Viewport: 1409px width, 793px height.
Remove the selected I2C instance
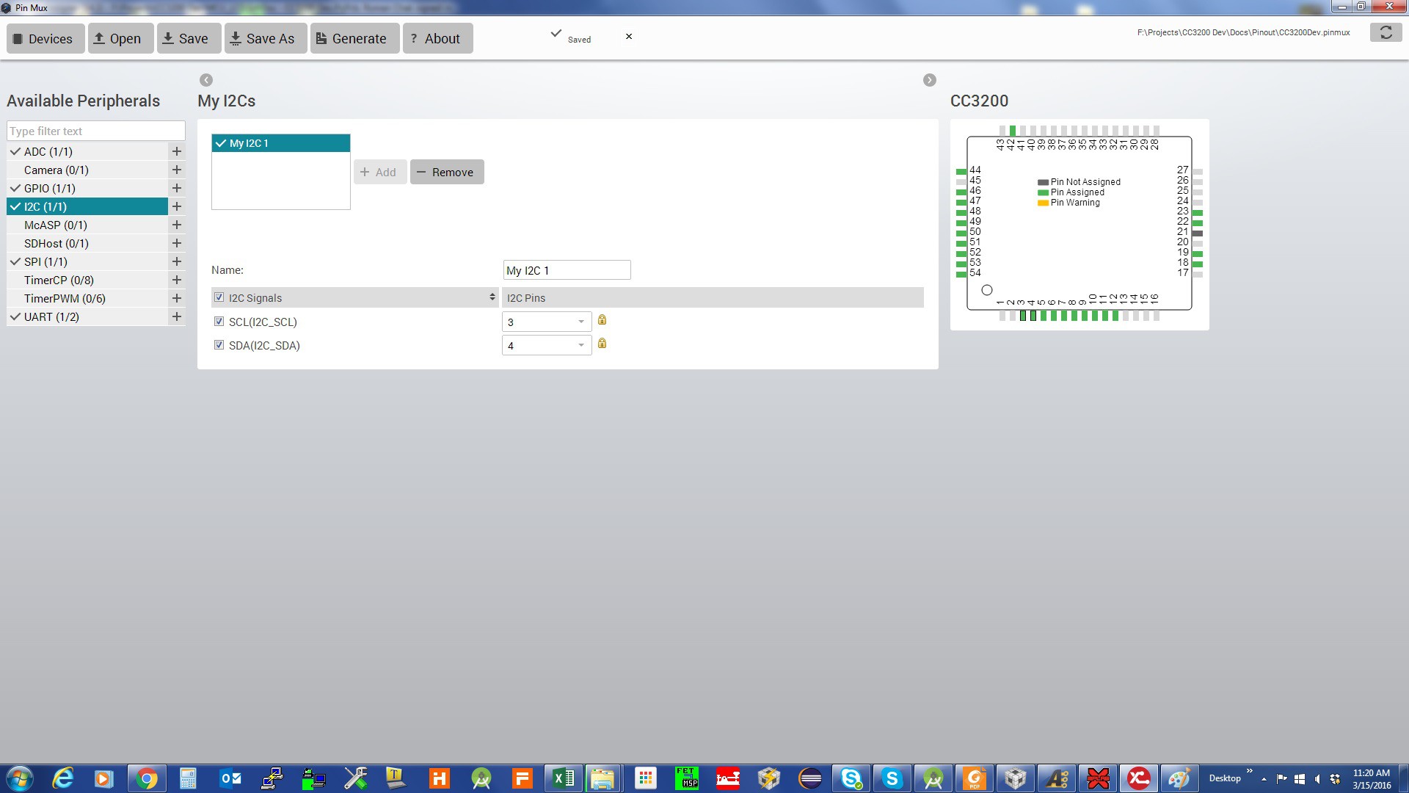pos(447,172)
